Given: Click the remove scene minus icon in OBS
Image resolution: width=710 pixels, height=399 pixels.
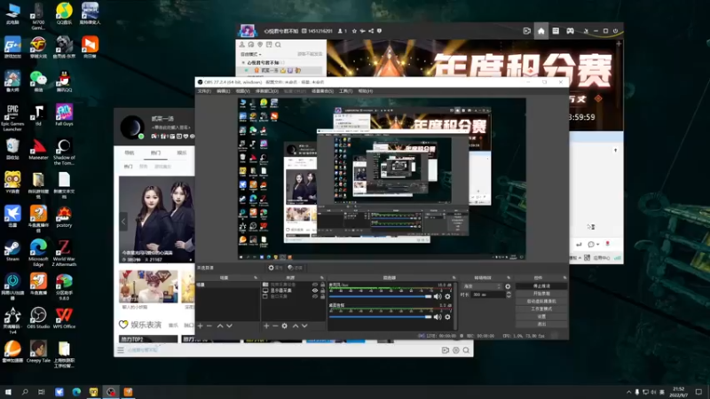Looking at the screenshot, I should coord(209,325).
